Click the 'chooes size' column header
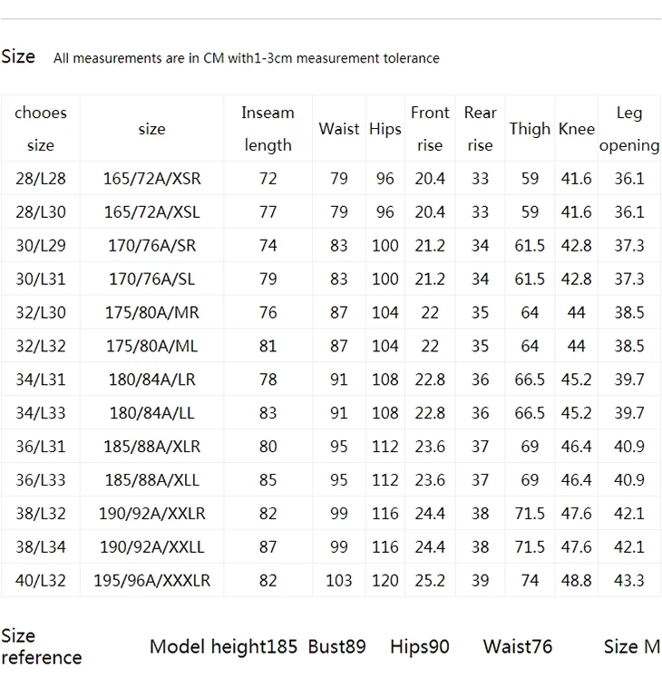The width and height of the screenshot is (662, 689). pyautogui.click(x=41, y=128)
